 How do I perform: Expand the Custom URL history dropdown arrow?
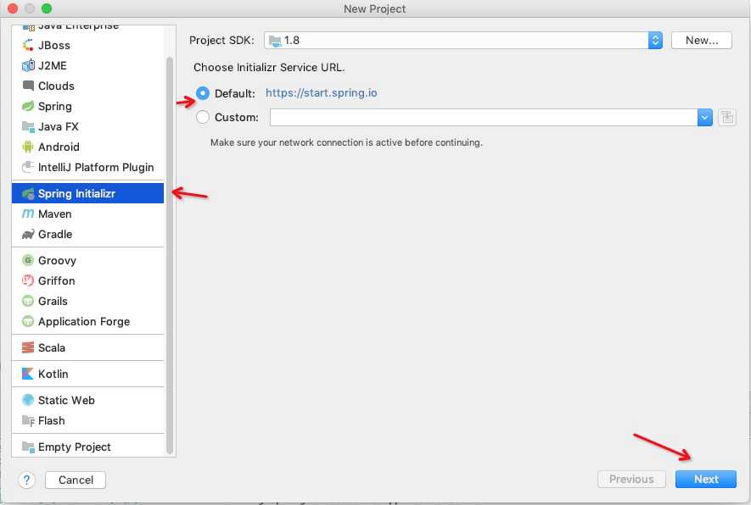pyautogui.click(x=704, y=117)
